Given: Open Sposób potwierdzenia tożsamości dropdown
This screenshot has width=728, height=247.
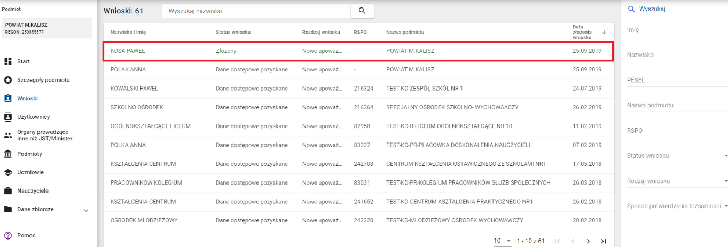Looking at the screenshot, I should (677, 206).
